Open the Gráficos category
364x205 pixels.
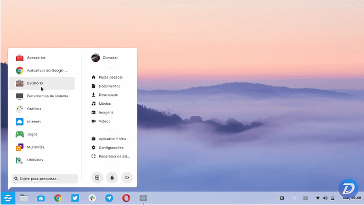42,109
